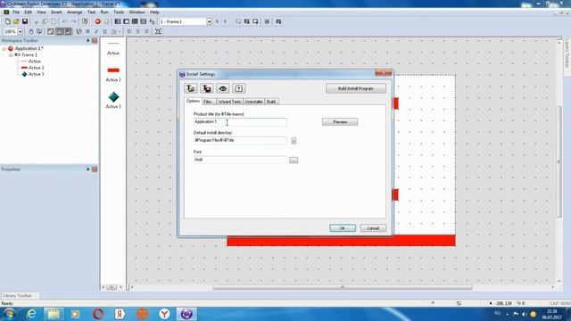Close the Properties panel
The width and height of the screenshot is (571, 321).
pyautogui.click(x=95, y=169)
